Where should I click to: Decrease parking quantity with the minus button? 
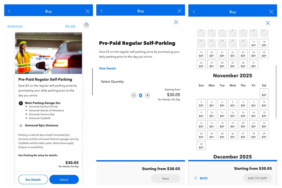coord(134,95)
